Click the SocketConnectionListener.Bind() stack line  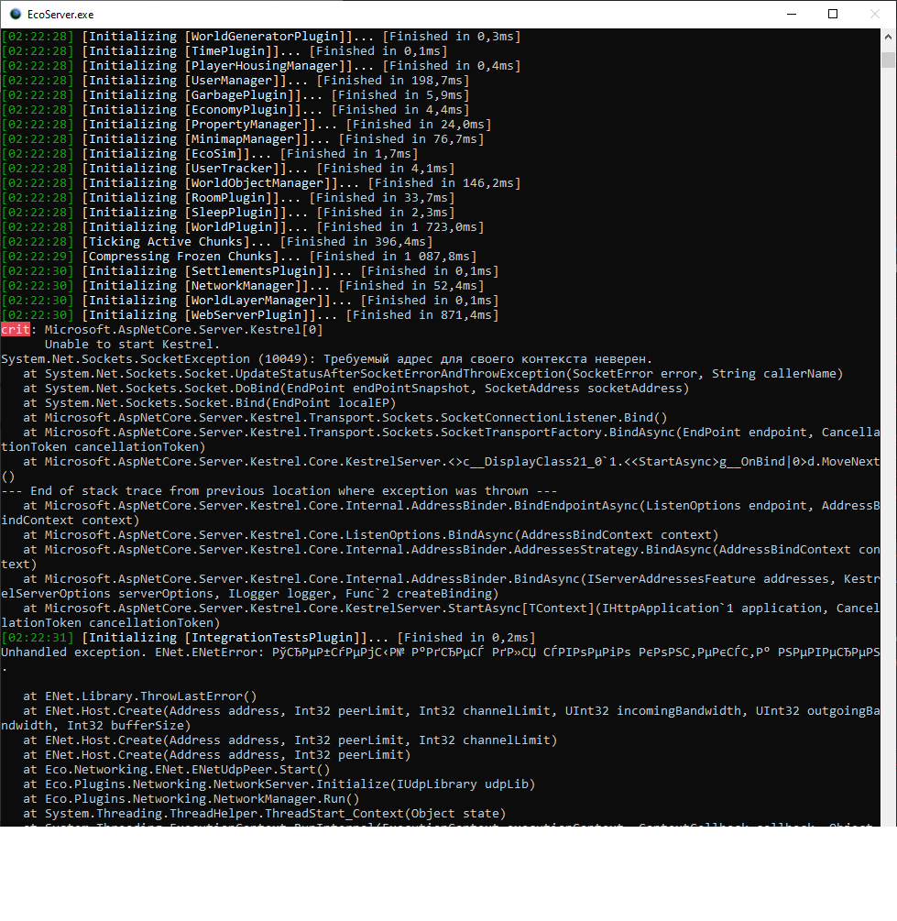[345, 418]
